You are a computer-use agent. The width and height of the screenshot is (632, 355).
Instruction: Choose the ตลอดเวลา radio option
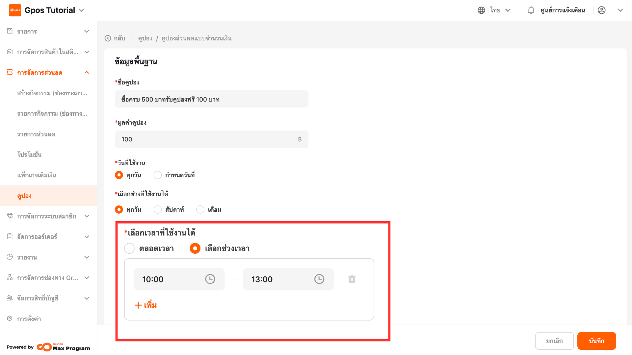point(129,248)
